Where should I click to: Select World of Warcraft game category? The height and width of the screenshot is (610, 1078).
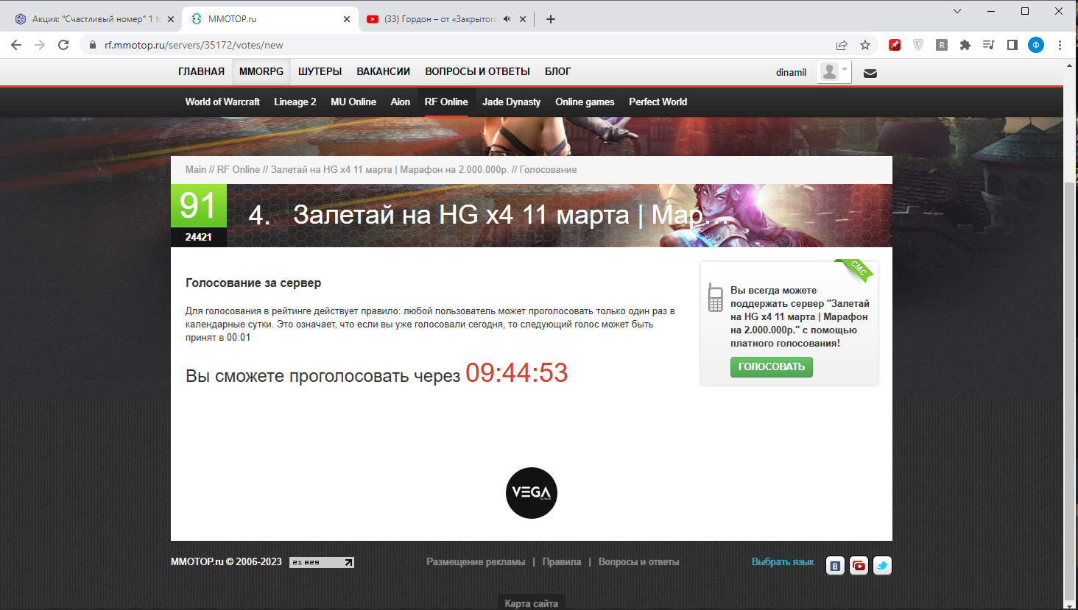tap(222, 102)
